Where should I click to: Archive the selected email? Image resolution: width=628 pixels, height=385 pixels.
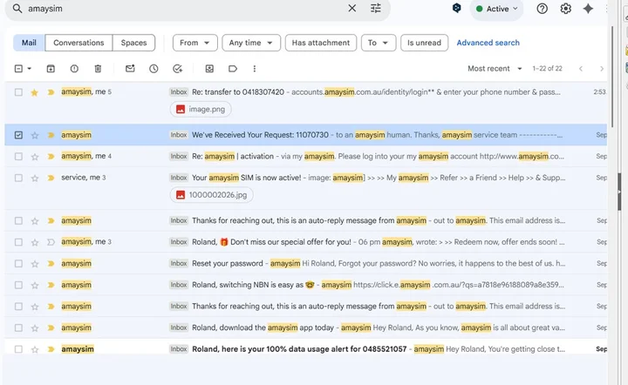tap(51, 69)
